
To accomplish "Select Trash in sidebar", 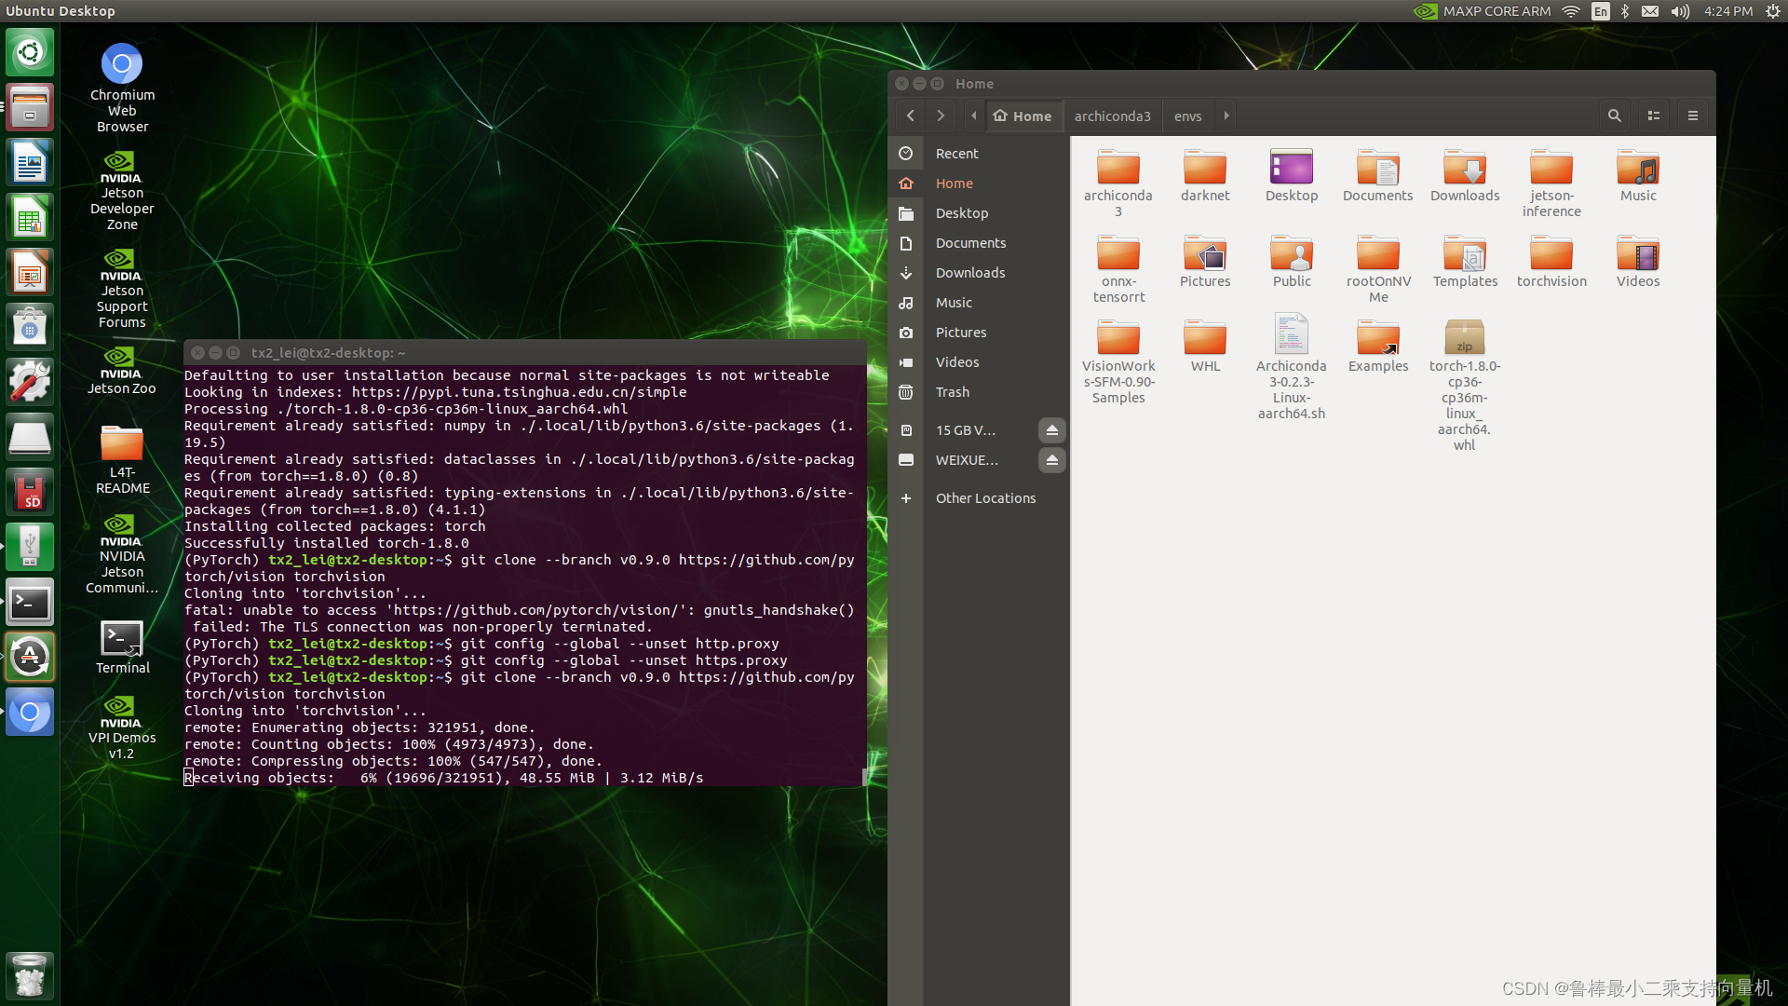I will click(x=952, y=390).
